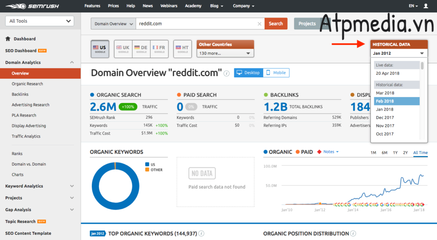Select the 1M chart range tab
The width and height of the screenshot is (437, 240).
pyautogui.click(x=373, y=153)
